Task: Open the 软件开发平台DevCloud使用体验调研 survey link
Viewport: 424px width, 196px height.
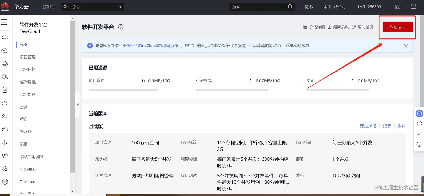Action: [148, 46]
